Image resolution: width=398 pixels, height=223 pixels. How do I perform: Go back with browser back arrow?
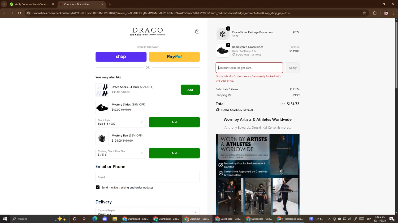(x=5, y=13)
